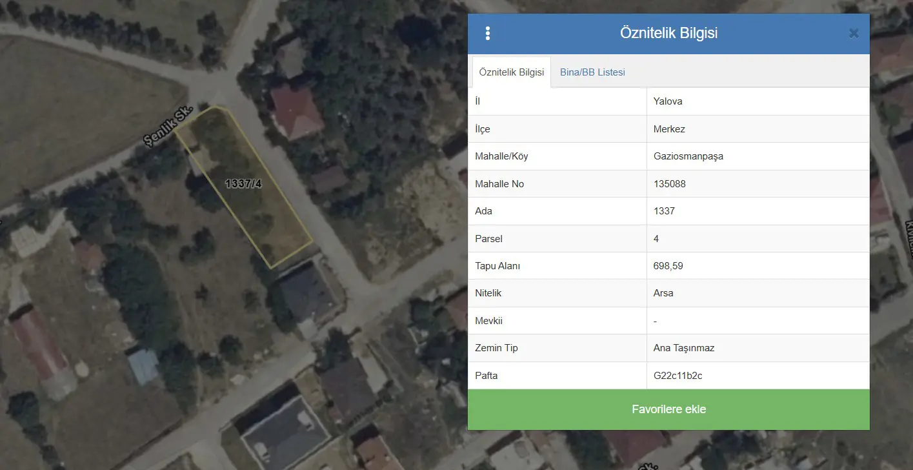The width and height of the screenshot is (913, 470).
Task: Click the Parsel row label
Action: coord(488,238)
